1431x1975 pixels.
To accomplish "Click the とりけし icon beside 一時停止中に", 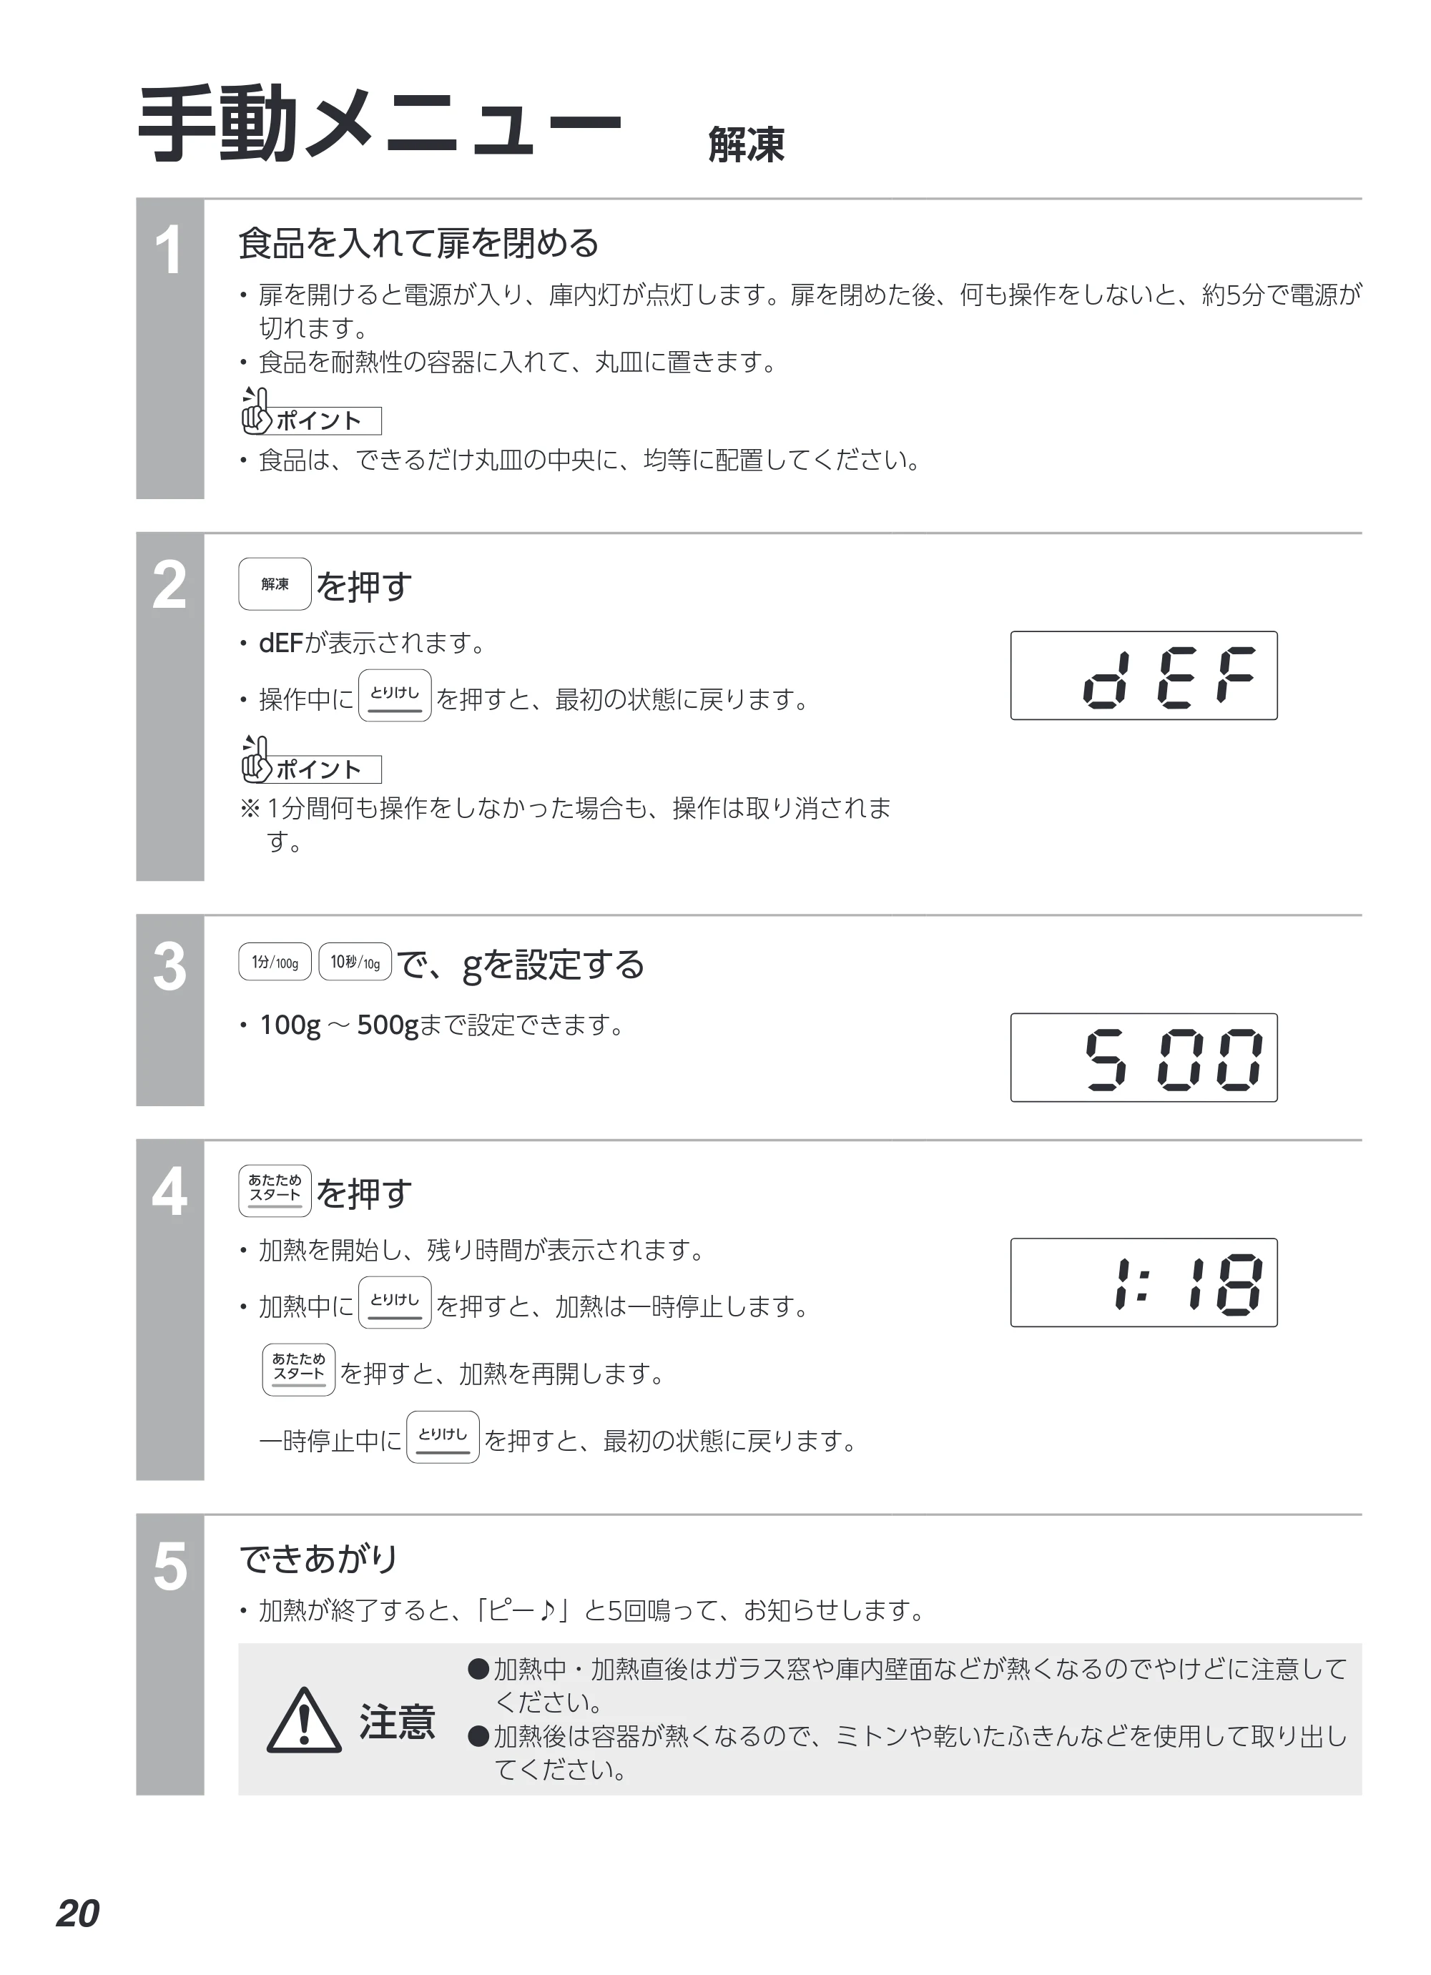I will [x=443, y=1437].
